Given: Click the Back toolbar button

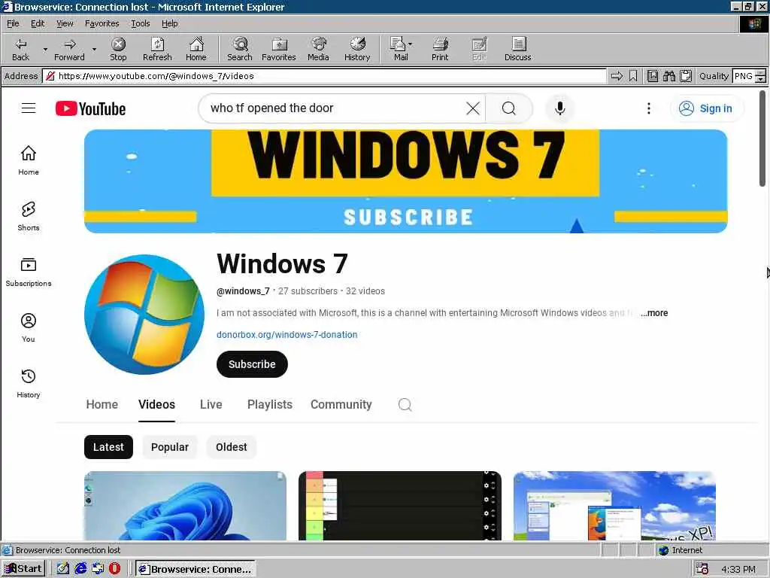Looking at the screenshot, I should (20, 49).
